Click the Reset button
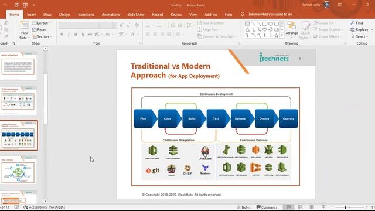Image resolution: width=375 pixels, height=211 pixels. tap(39, 30)
